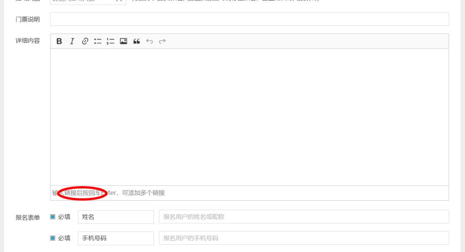
Task: Click the 报名用户的手机号码 description field
Action: [304, 238]
